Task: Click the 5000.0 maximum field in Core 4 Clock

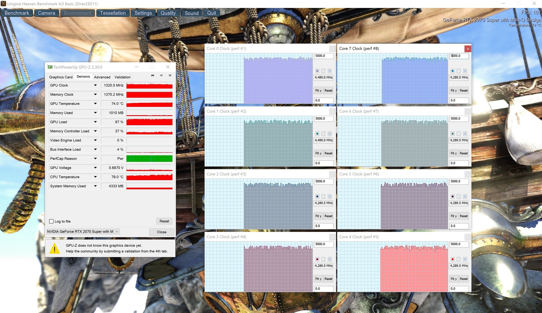Action: (x=459, y=244)
